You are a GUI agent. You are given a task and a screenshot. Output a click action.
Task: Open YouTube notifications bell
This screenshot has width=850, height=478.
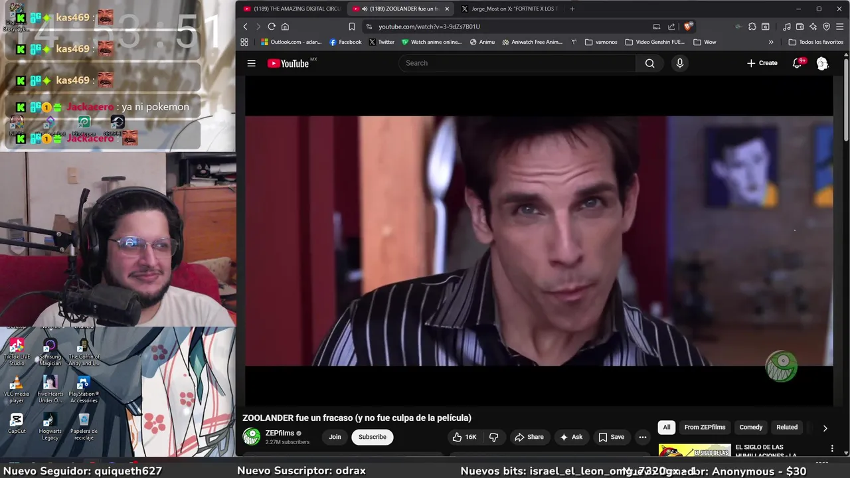[x=798, y=63]
